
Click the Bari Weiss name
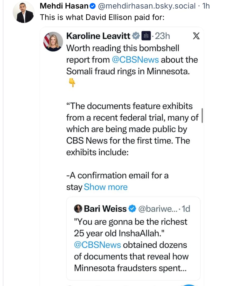(x=105, y=209)
